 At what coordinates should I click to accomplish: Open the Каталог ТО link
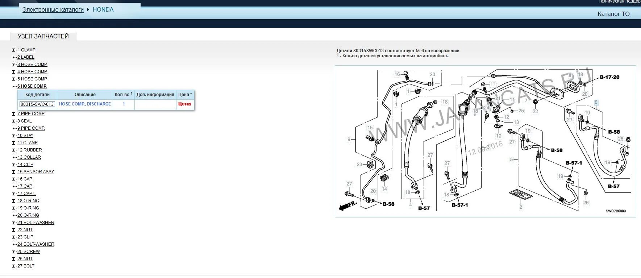point(613,14)
